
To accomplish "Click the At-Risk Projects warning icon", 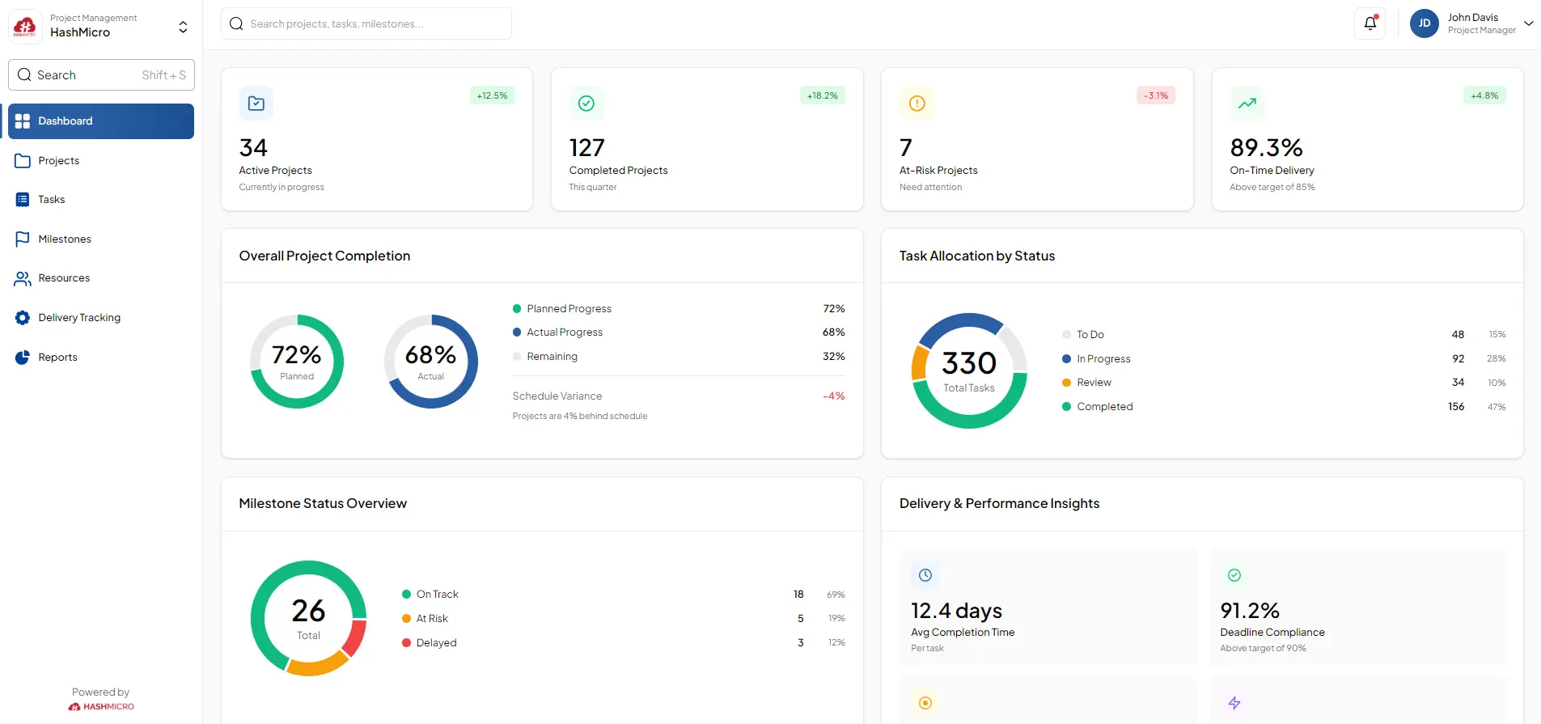I will 917,104.
